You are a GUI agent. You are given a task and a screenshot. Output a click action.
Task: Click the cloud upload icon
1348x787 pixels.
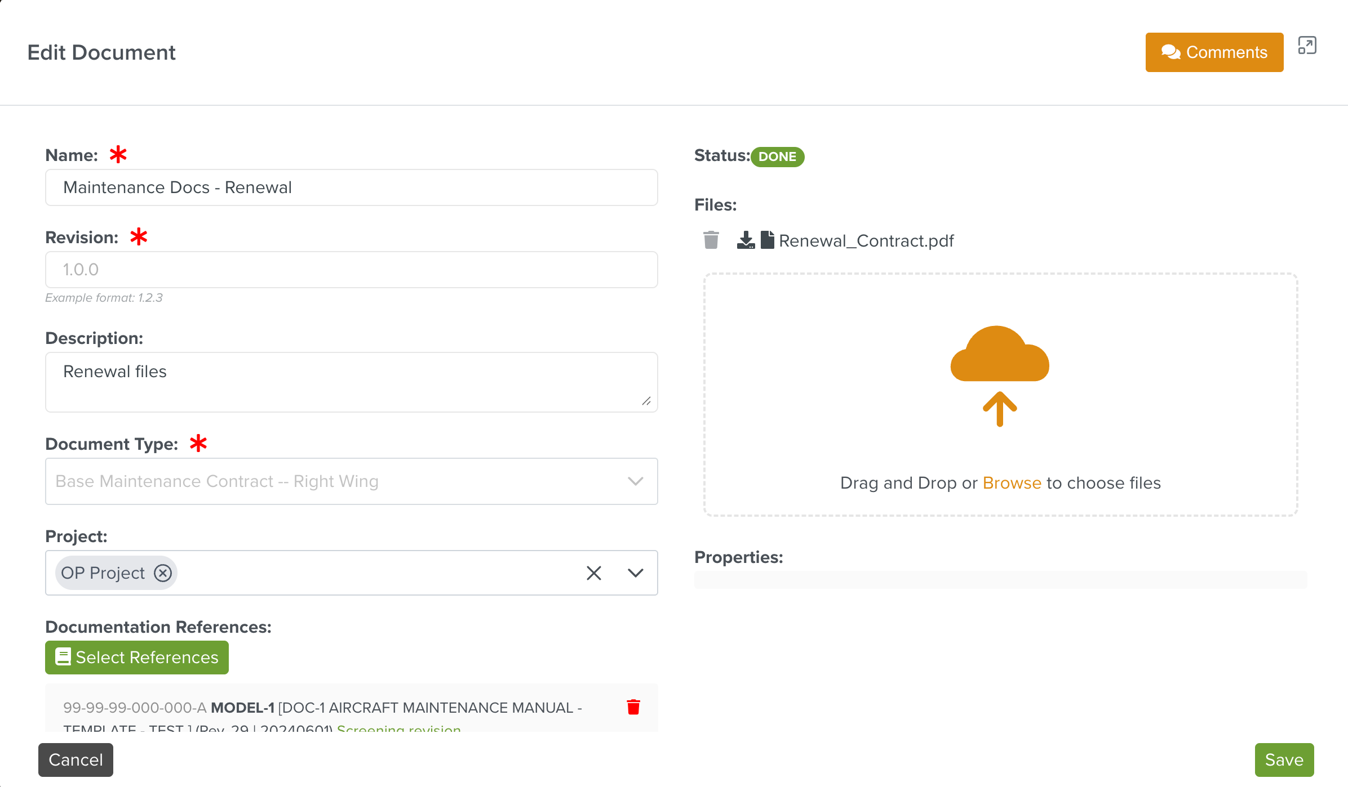[1000, 375]
